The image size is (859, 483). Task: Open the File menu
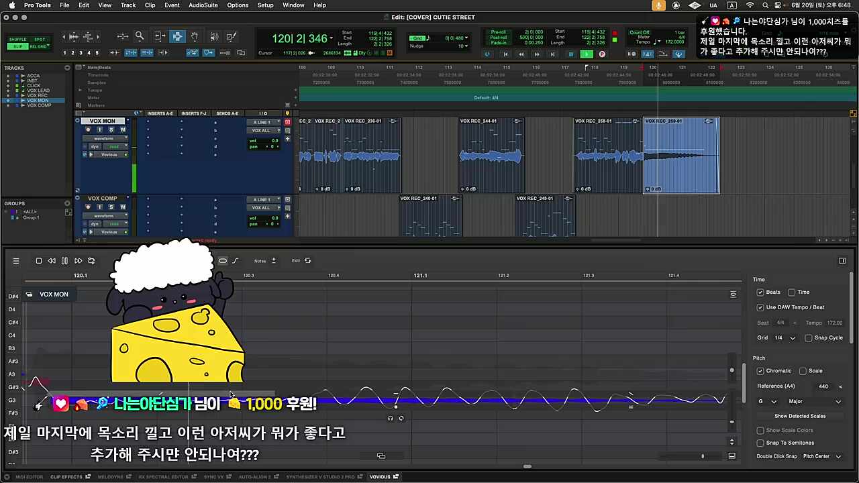click(x=64, y=5)
